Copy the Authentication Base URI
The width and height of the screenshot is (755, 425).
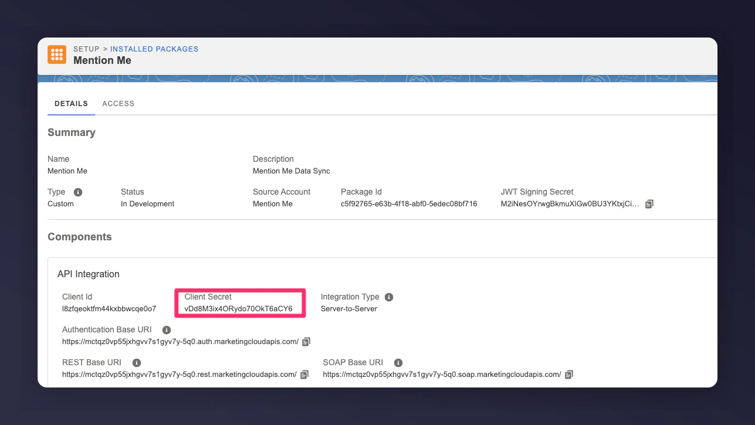306,341
